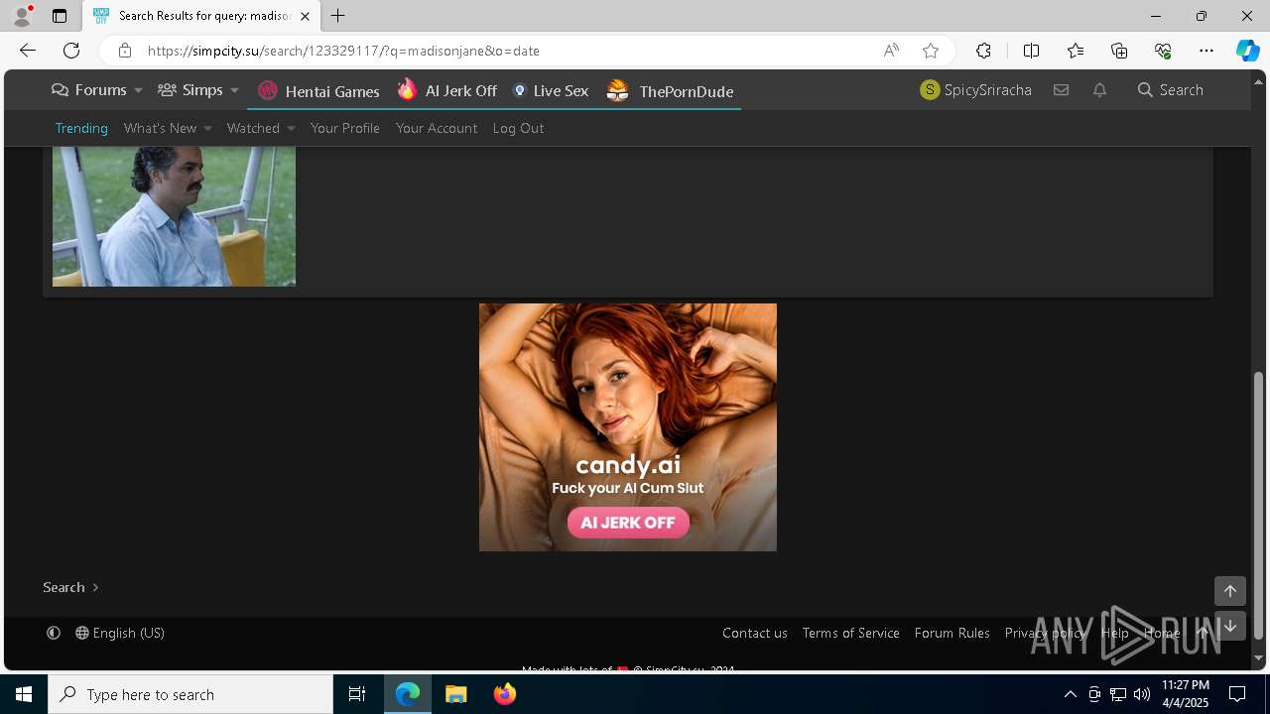1270x714 pixels.
Task: Open the Trending sub-nav link
Action: coord(81,128)
